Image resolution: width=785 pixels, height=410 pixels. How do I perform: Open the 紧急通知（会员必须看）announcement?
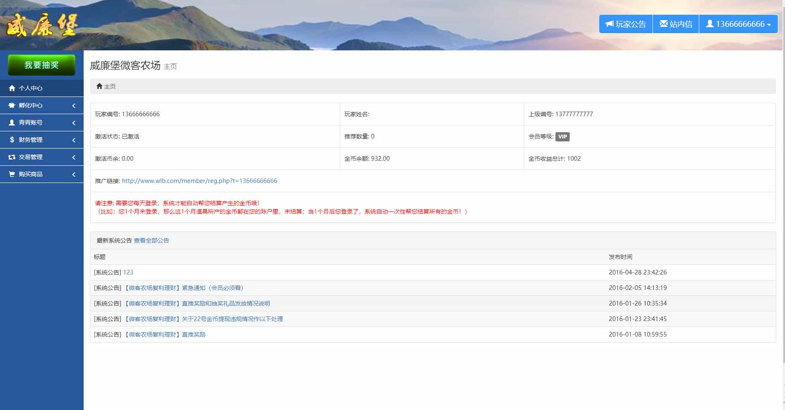(x=185, y=288)
